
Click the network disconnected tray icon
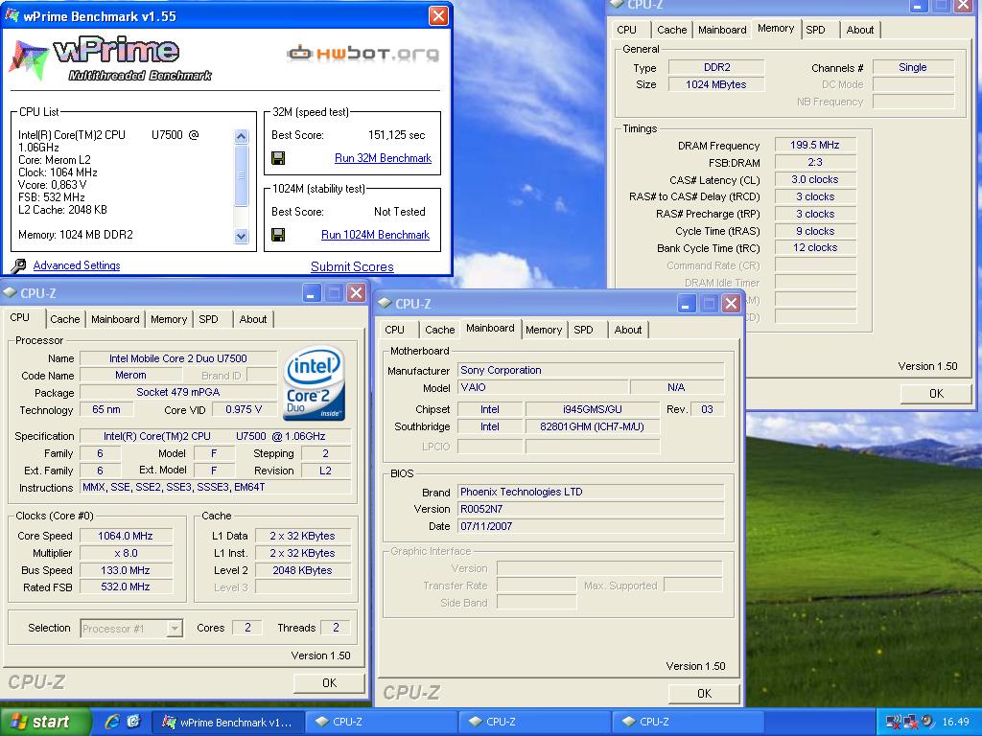[894, 723]
